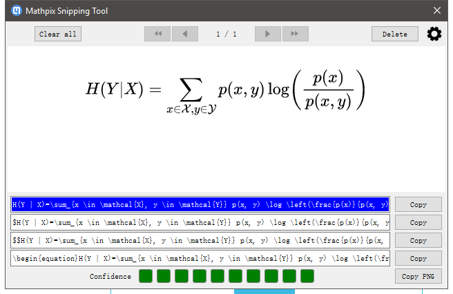Copy the \begin{equation} LaTeX result

coord(418,258)
